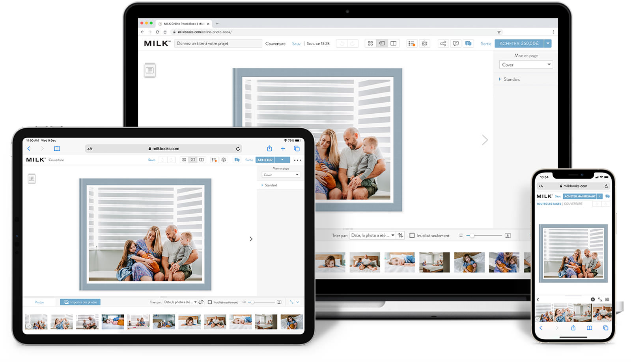This screenshot has width=631, height=362.
Task: Bookmark page with star in laptop browser
Action: click(499, 32)
